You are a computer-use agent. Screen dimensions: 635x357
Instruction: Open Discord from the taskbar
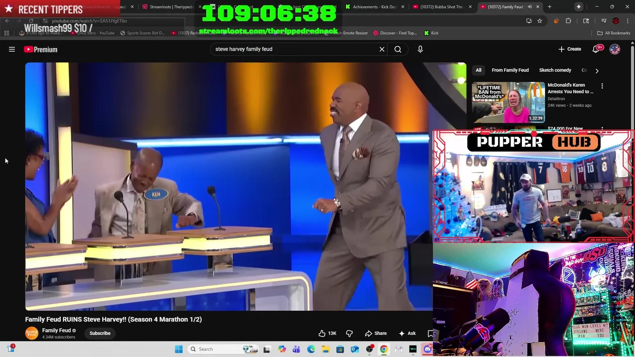pyautogui.click(x=428, y=349)
